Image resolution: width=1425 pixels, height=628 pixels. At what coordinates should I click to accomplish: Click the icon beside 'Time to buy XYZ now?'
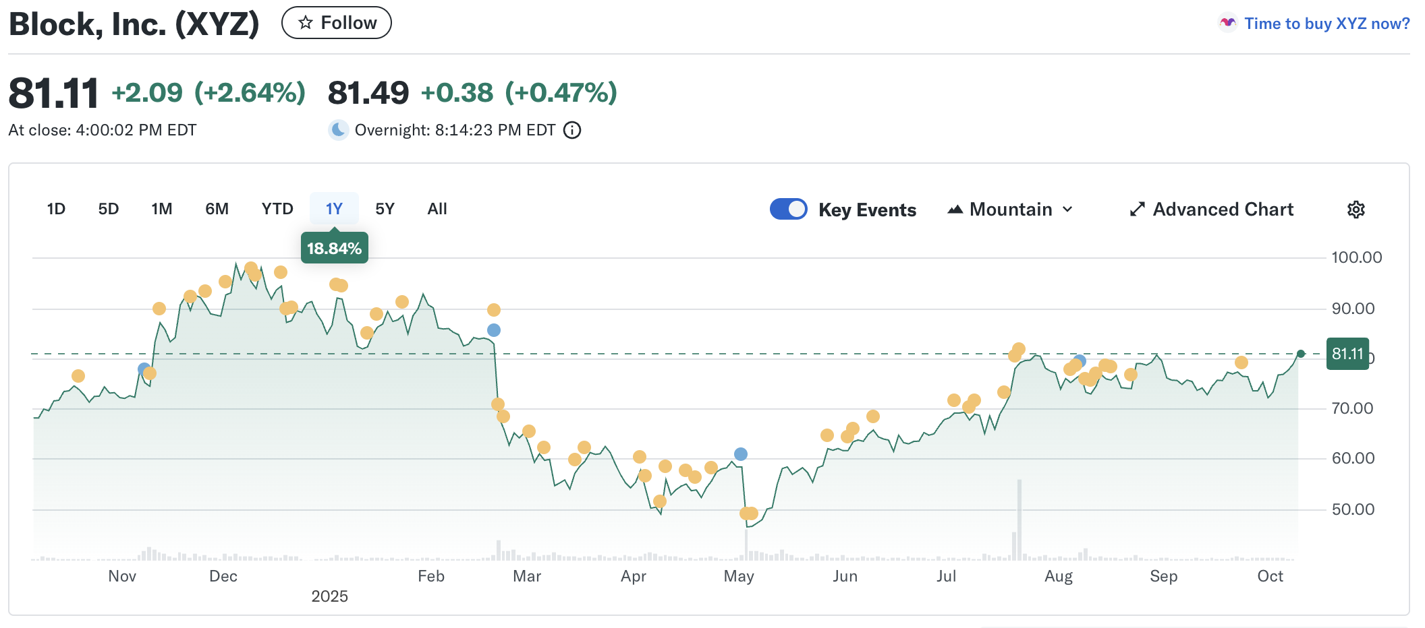[1227, 24]
